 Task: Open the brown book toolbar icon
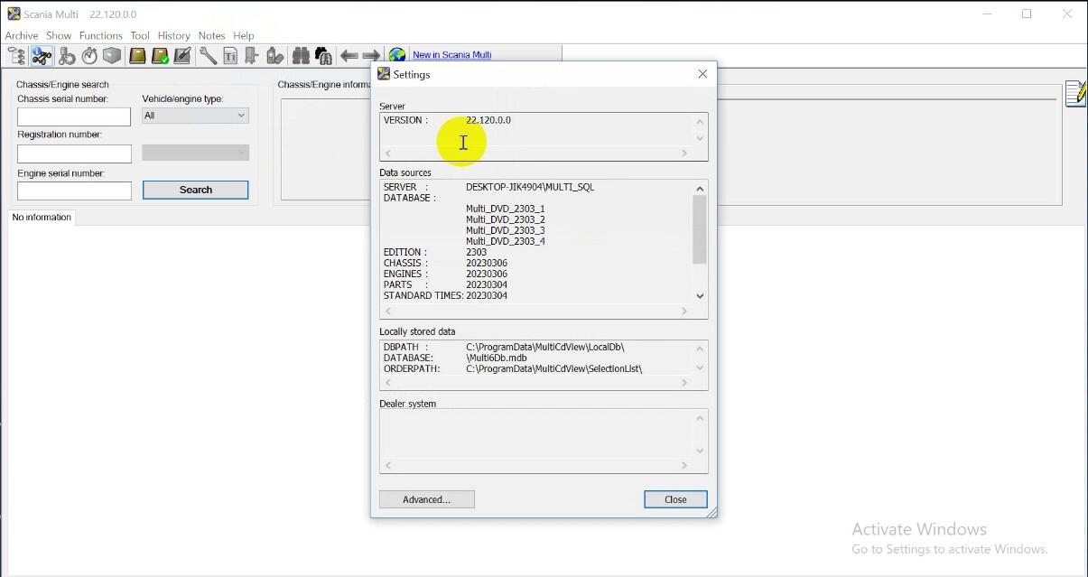click(137, 56)
